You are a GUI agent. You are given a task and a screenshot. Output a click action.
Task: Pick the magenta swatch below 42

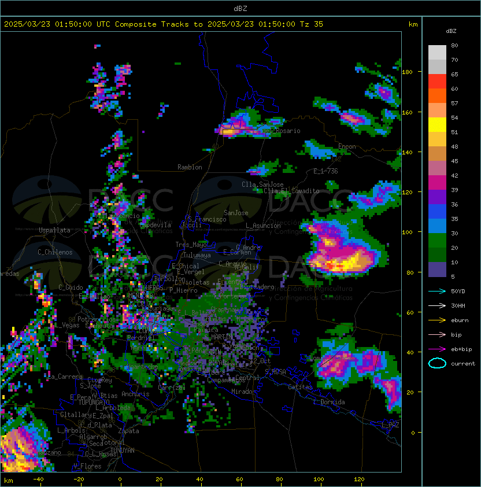pos(437,182)
